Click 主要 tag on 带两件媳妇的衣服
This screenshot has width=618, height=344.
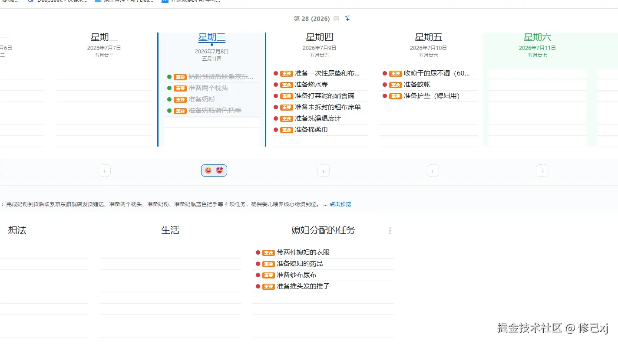tap(268, 253)
